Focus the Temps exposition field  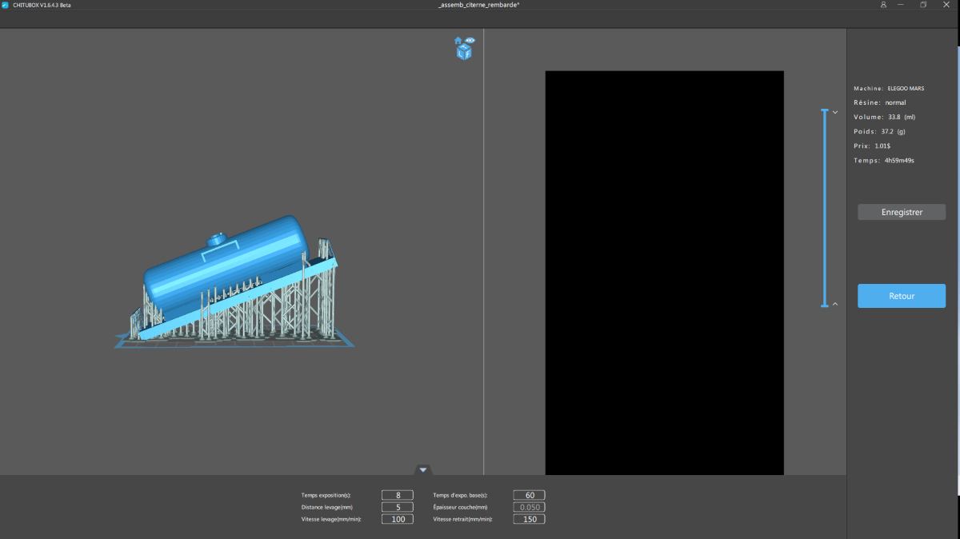[398, 495]
